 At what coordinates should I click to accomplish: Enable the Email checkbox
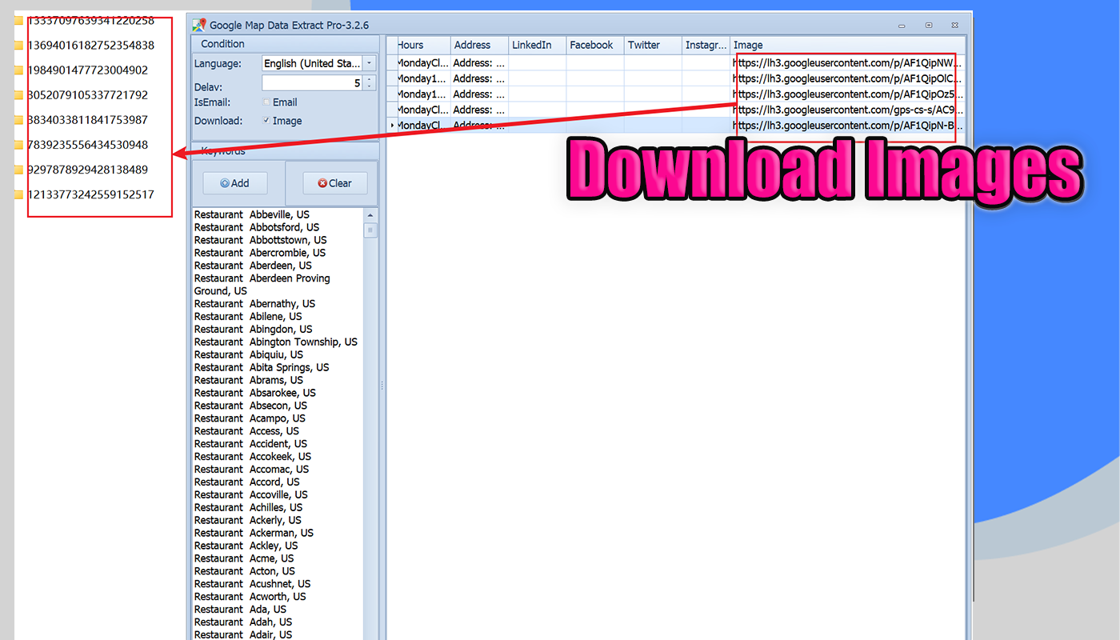266,102
